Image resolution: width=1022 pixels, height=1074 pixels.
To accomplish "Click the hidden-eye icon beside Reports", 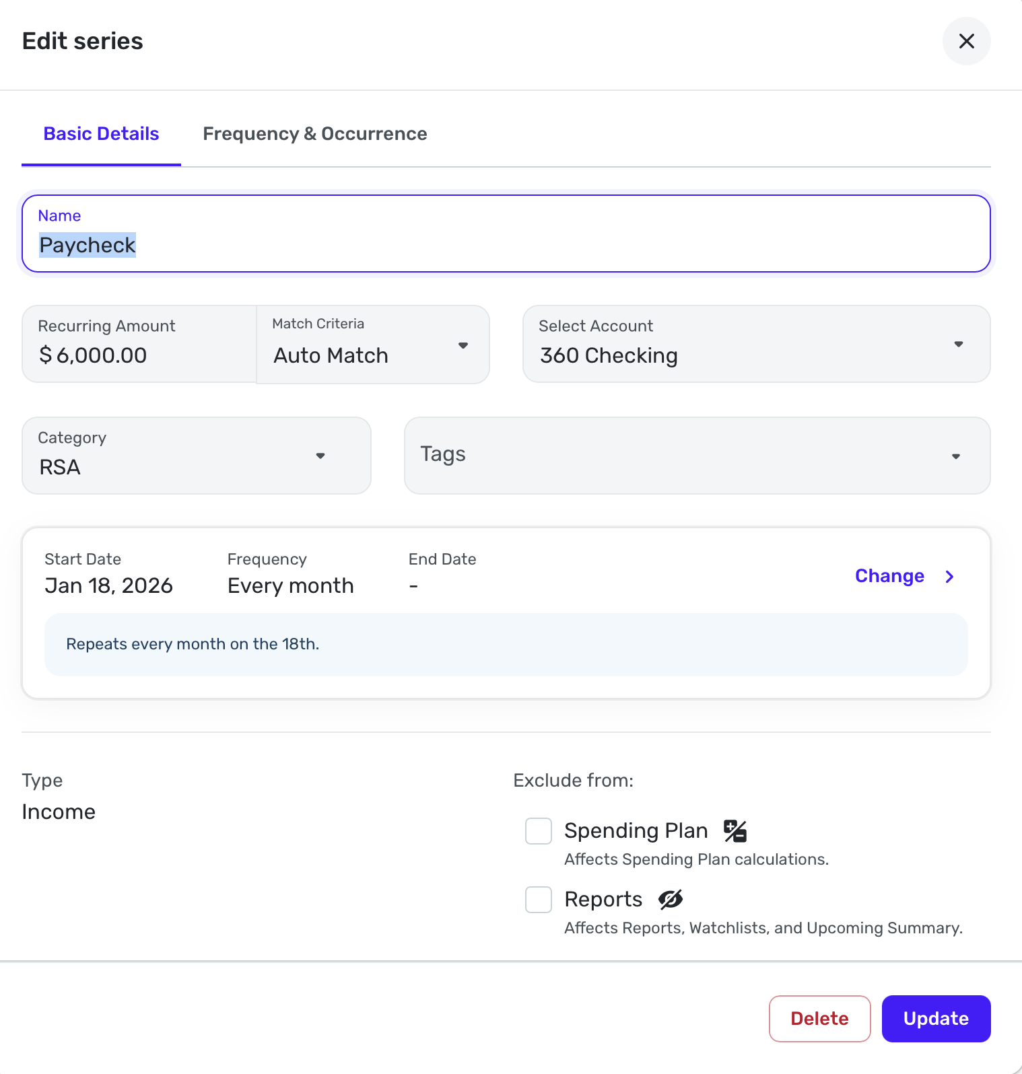I will click(x=671, y=899).
